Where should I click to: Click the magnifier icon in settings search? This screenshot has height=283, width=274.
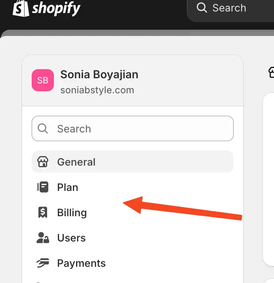click(x=43, y=129)
